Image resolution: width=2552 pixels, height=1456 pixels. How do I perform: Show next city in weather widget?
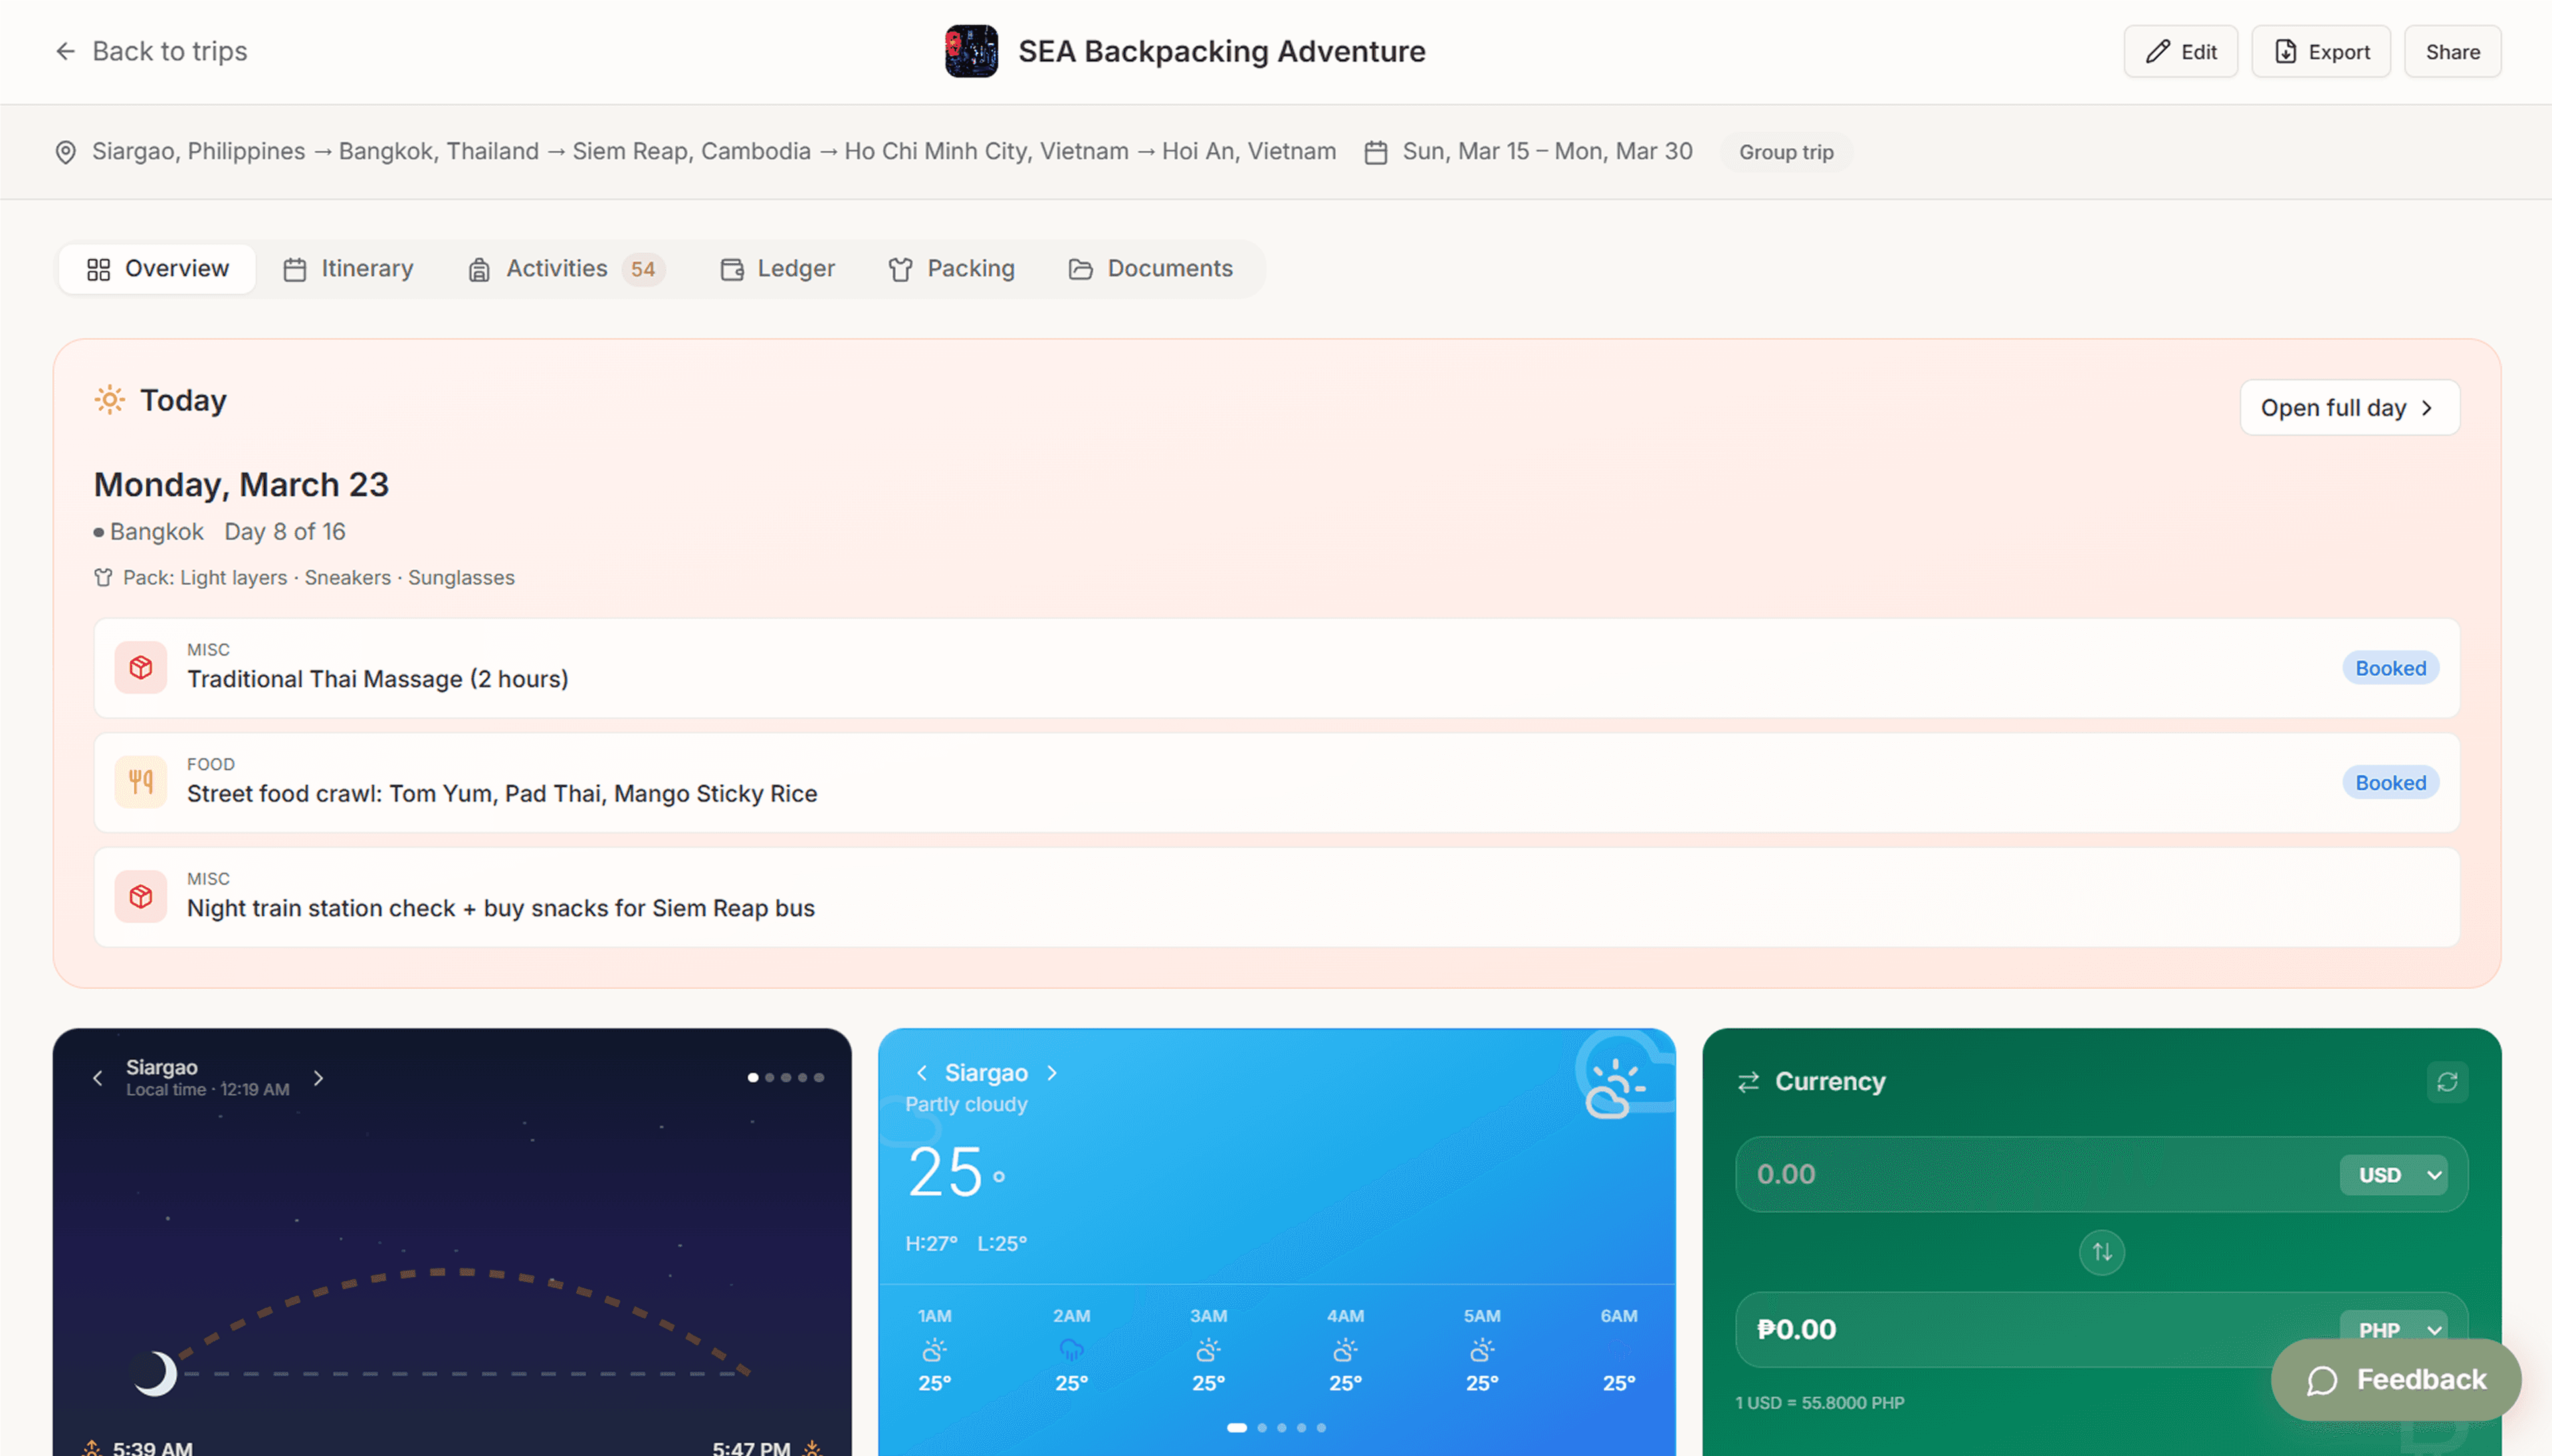coord(1052,1073)
